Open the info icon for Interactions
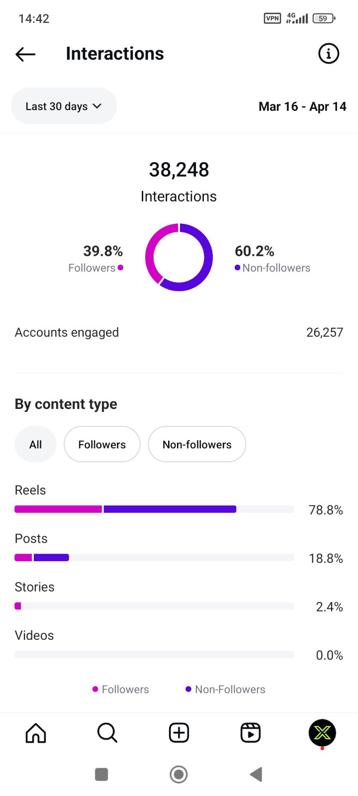The image size is (358, 796). coord(328,54)
